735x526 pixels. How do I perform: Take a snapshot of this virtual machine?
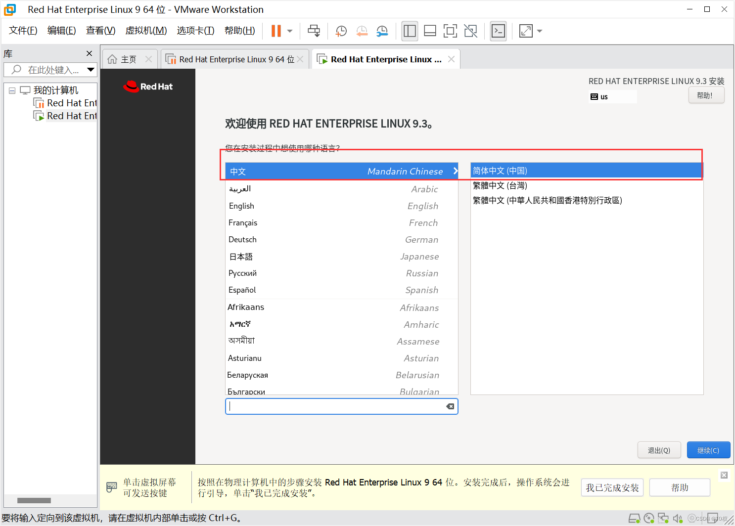click(341, 31)
